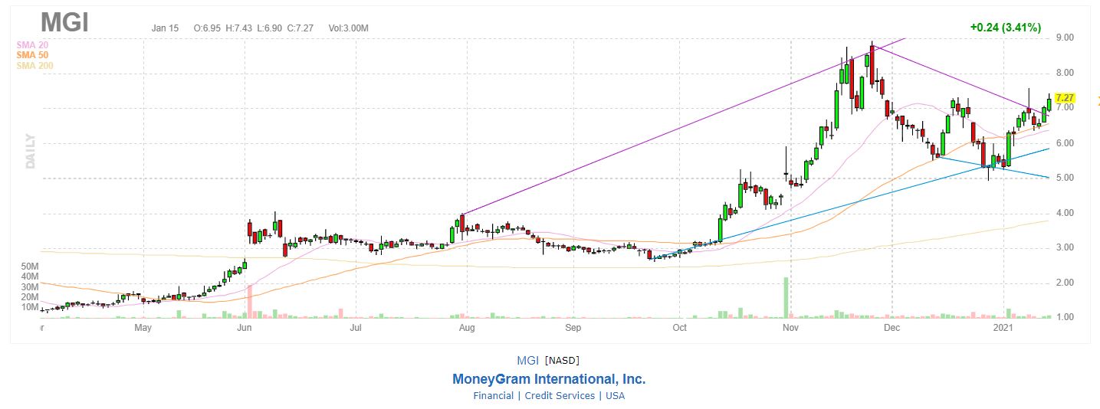Click the 9.00 price axis label
The image size is (1100, 409).
[1064, 38]
